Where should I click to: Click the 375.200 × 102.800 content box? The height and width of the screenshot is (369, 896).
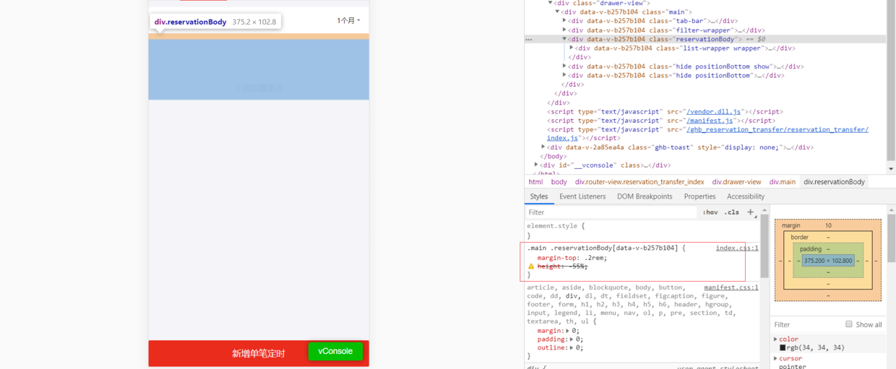pyautogui.click(x=828, y=261)
